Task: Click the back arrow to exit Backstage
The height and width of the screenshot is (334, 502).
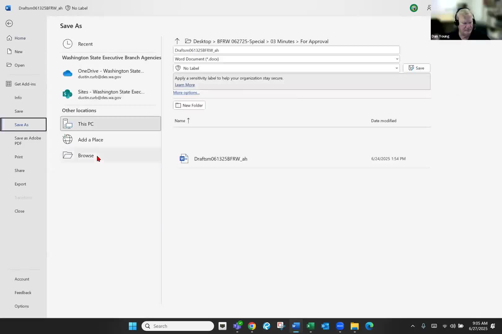Action: (9, 24)
